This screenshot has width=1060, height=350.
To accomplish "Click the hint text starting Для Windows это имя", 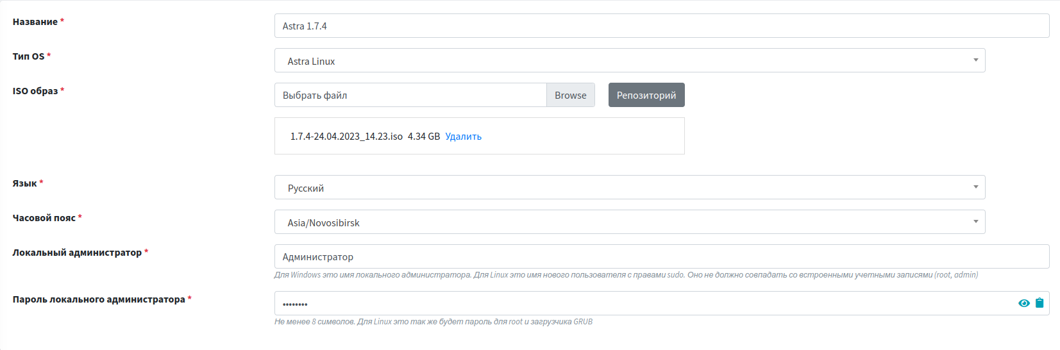I will click(x=627, y=275).
